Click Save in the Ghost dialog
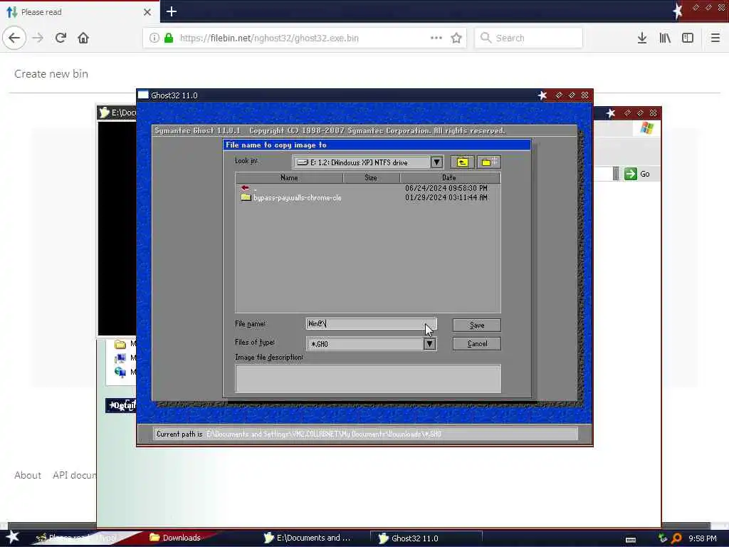 pos(477,325)
